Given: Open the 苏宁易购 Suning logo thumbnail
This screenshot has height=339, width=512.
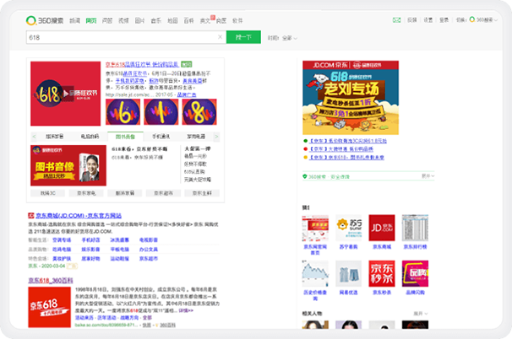Looking at the screenshot, I should click(348, 228).
